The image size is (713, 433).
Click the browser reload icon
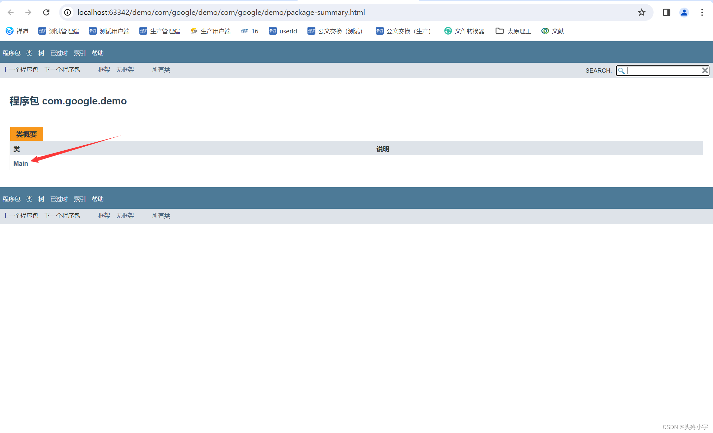coord(46,13)
